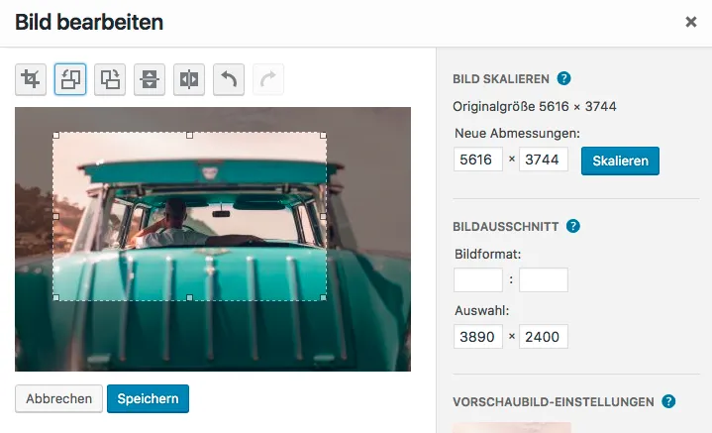
Task: Flip image horizontally
Action: [189, 79]
